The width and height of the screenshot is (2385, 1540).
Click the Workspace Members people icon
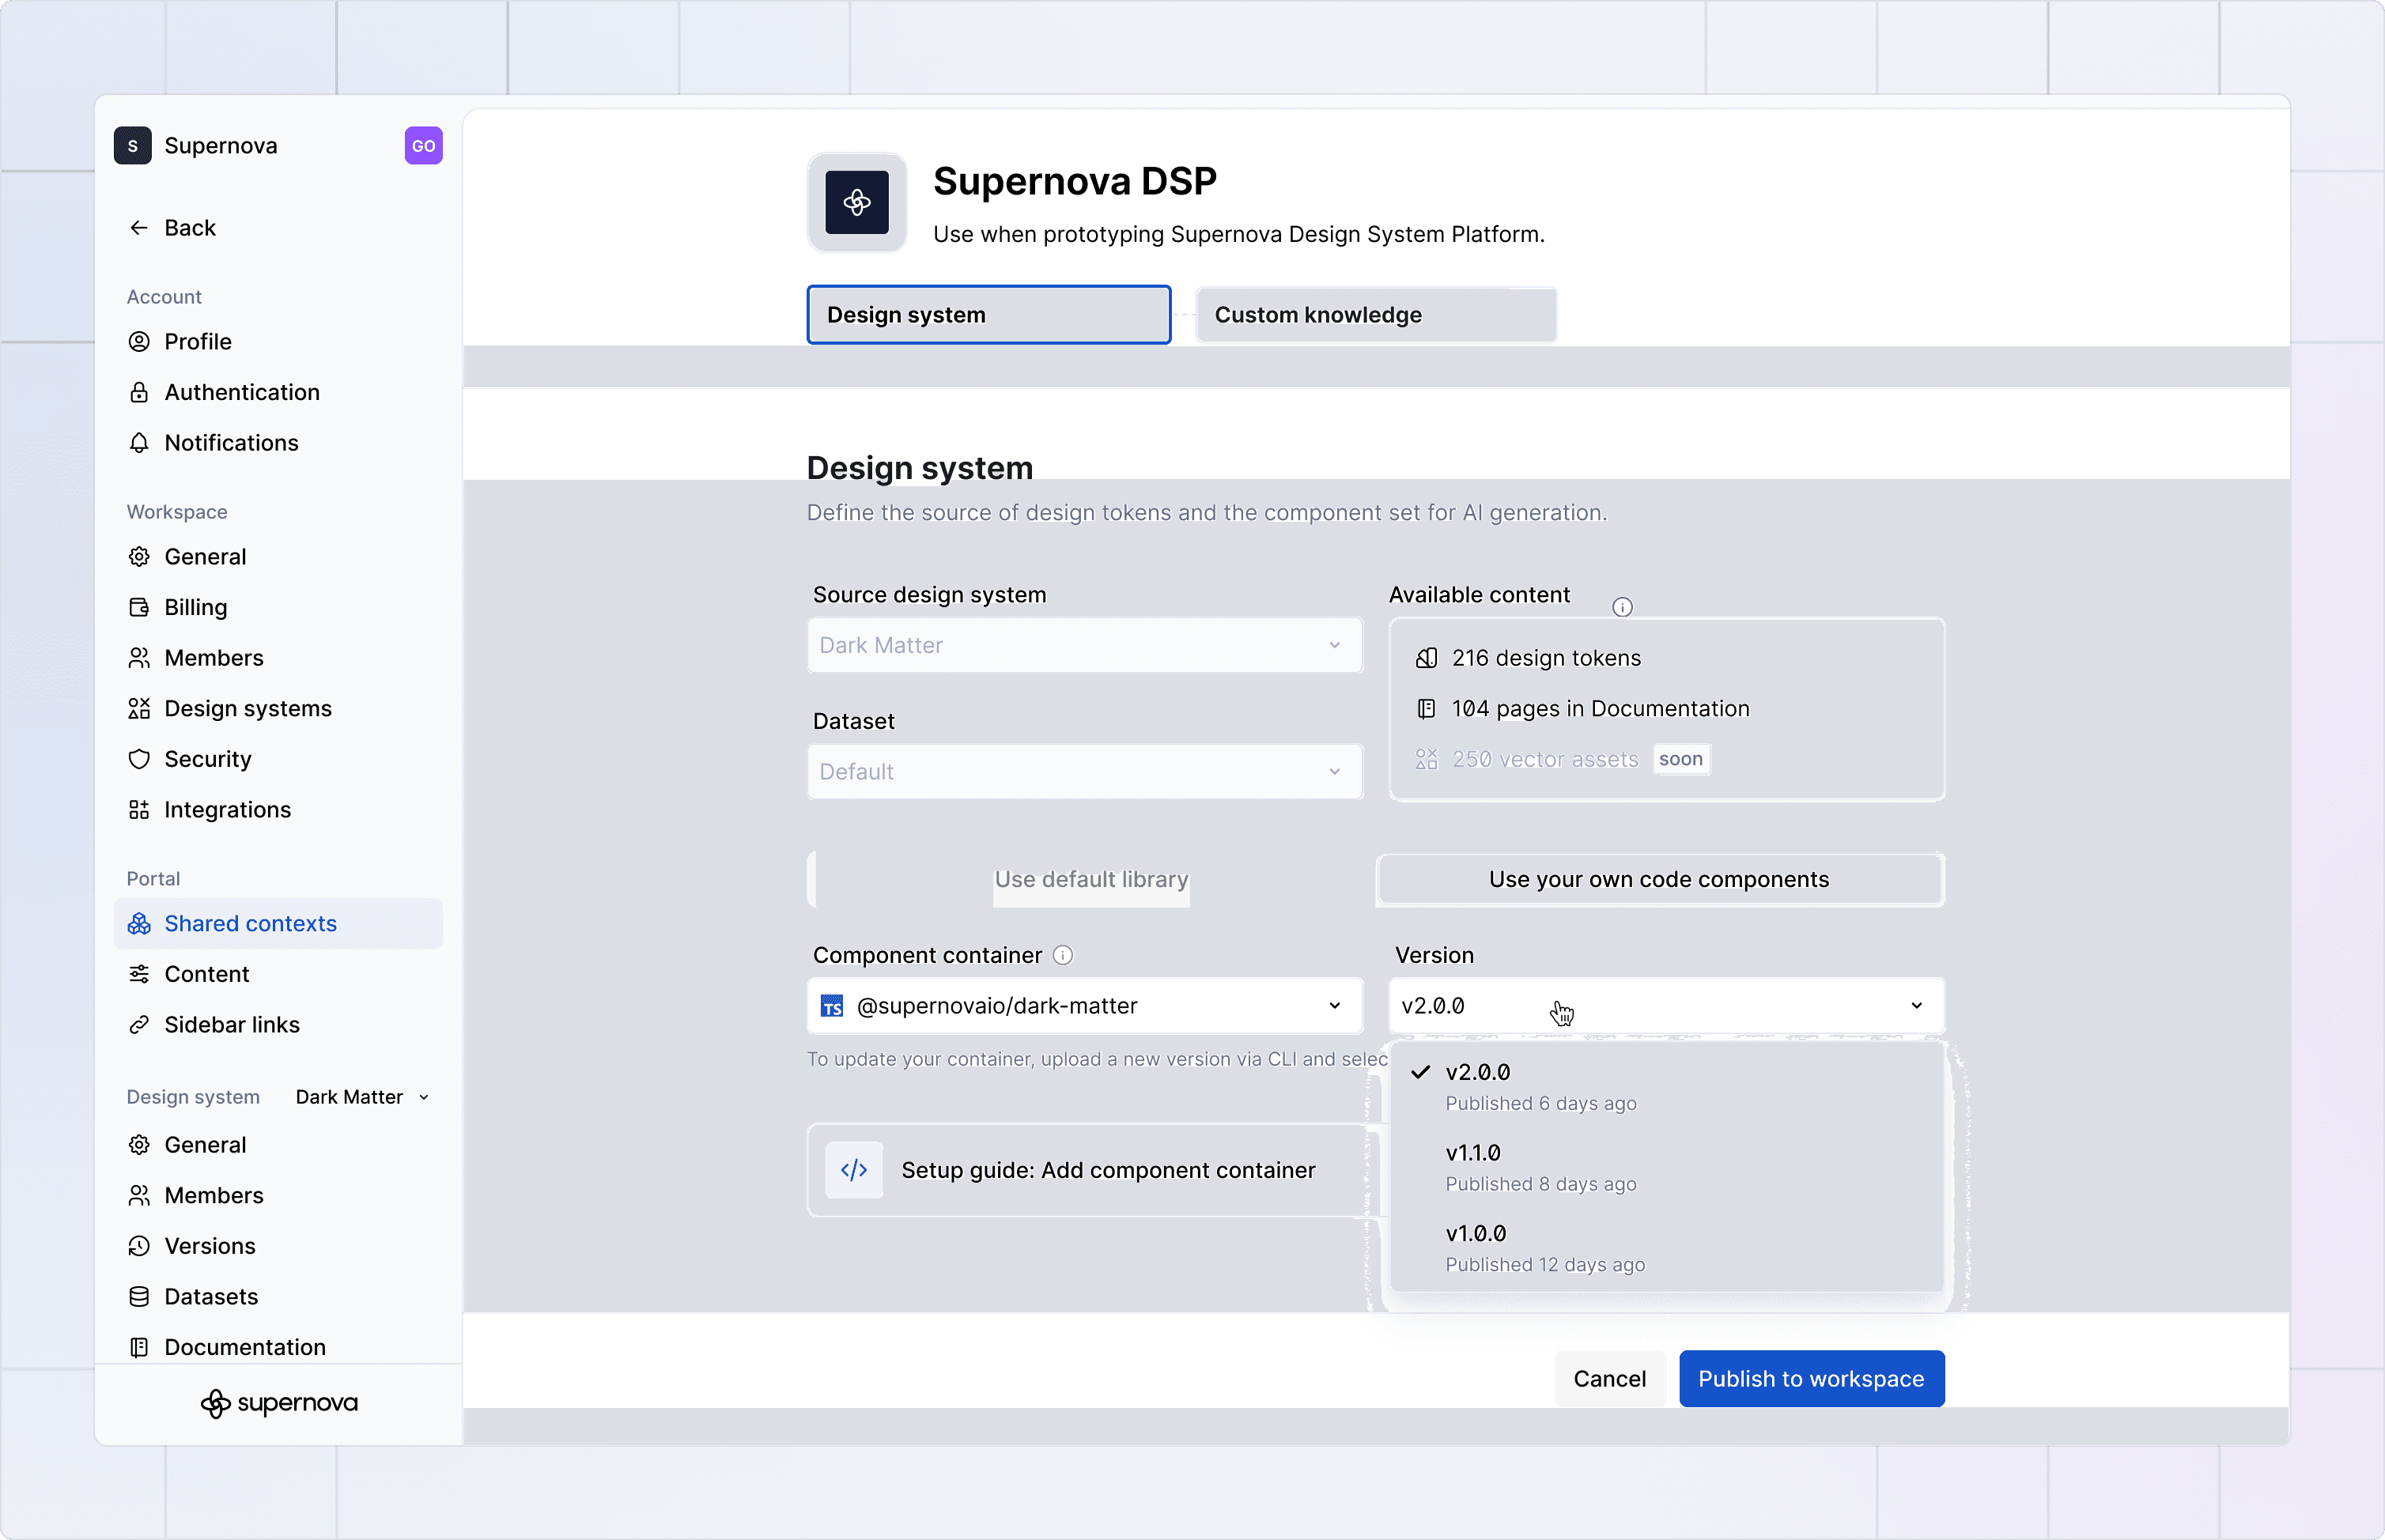139,658
